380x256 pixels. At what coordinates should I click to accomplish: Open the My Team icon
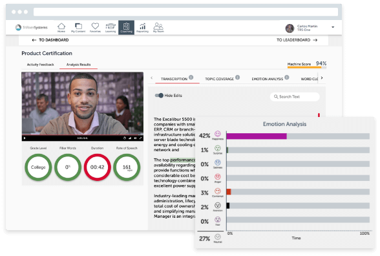pos(158,27)
